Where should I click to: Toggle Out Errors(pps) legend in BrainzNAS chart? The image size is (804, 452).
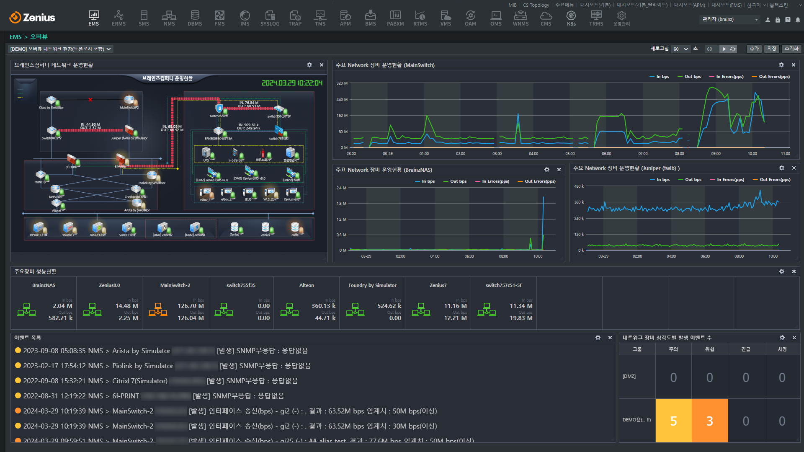tap(536, 181)
